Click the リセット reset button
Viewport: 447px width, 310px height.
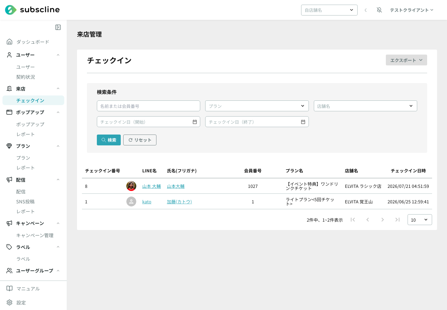coord(140,140)
